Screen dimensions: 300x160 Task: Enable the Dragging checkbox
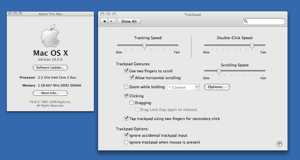(x=132, y=103)
